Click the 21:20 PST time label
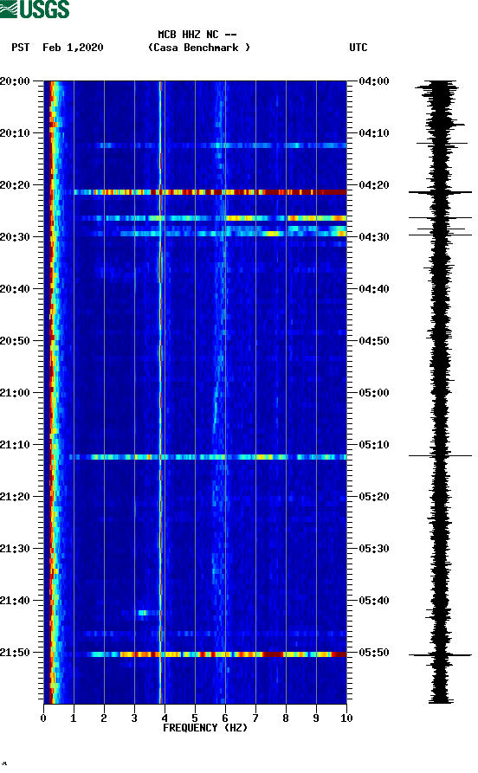This screenshot has height=773, width=478. [15, 497]
